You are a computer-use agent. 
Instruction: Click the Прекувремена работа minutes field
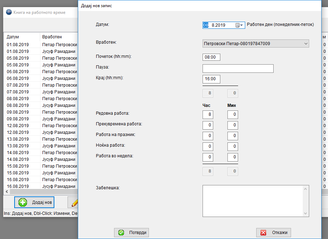(233, 125)
